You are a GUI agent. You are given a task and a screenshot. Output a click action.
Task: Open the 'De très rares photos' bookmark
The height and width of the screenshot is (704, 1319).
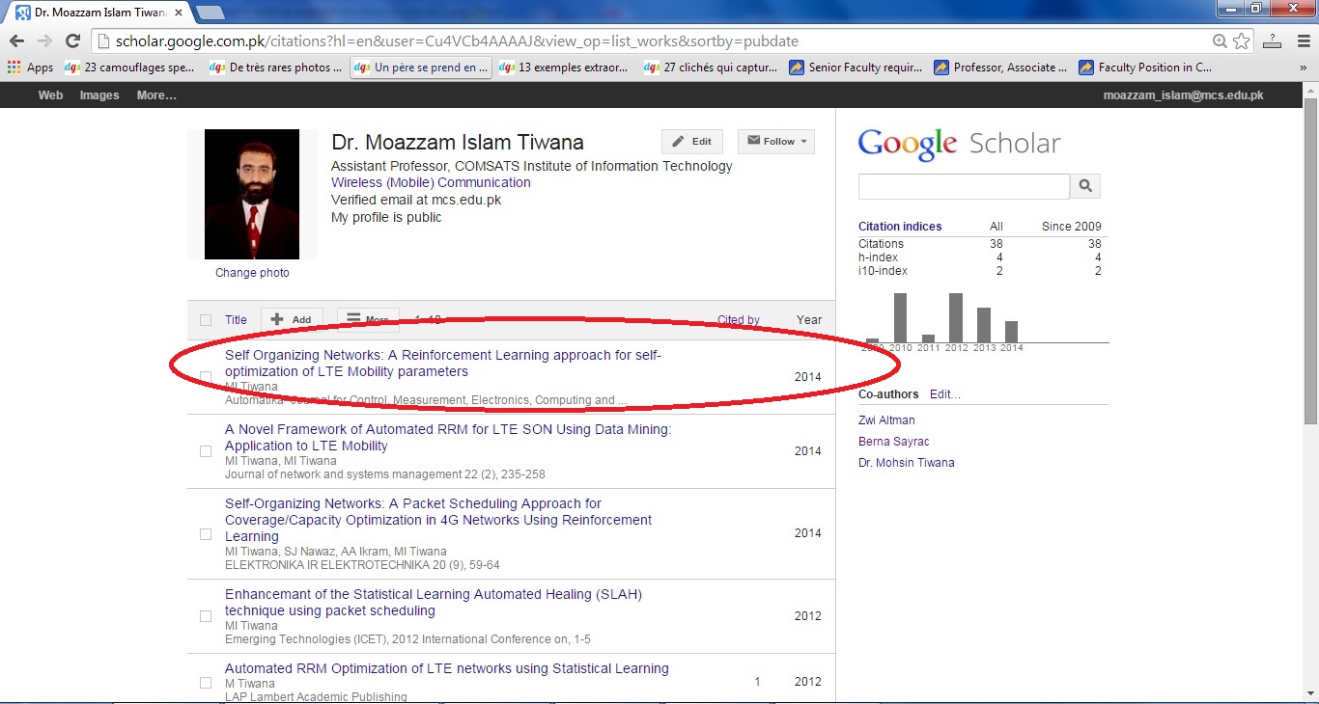tap(275, 68)
